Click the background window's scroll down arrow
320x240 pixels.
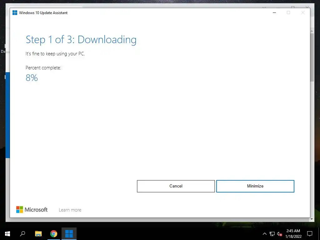pos(312,219)
